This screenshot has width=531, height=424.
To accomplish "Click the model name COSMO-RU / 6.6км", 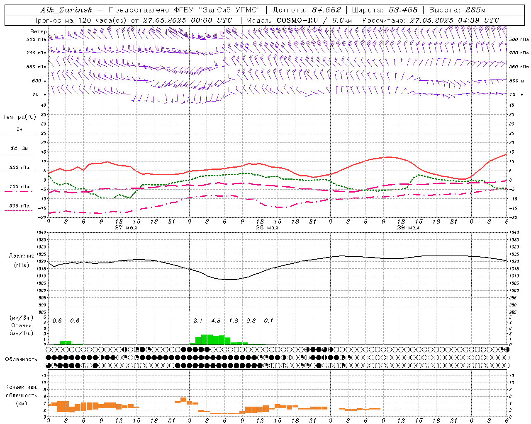I will click(x=314, y=20).
